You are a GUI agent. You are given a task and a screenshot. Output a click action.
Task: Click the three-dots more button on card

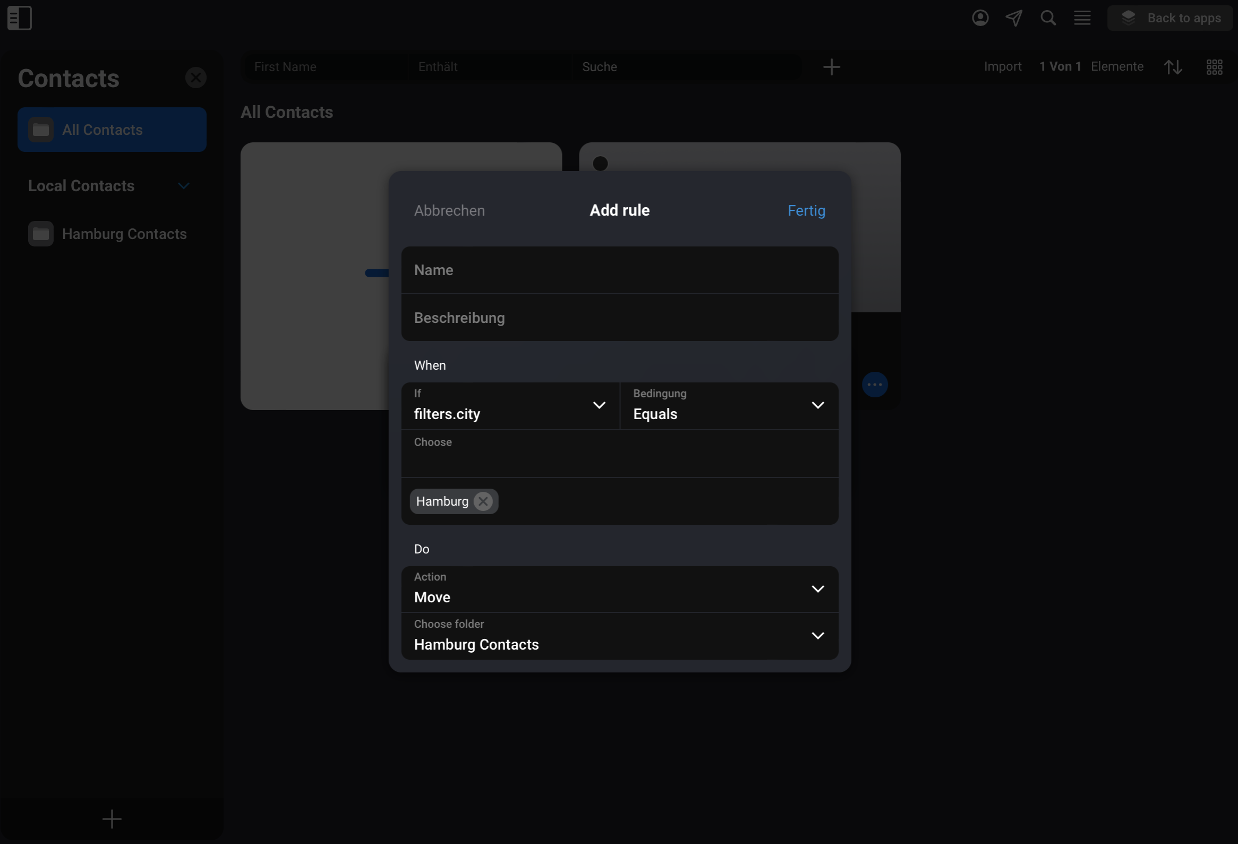[875, 385]
